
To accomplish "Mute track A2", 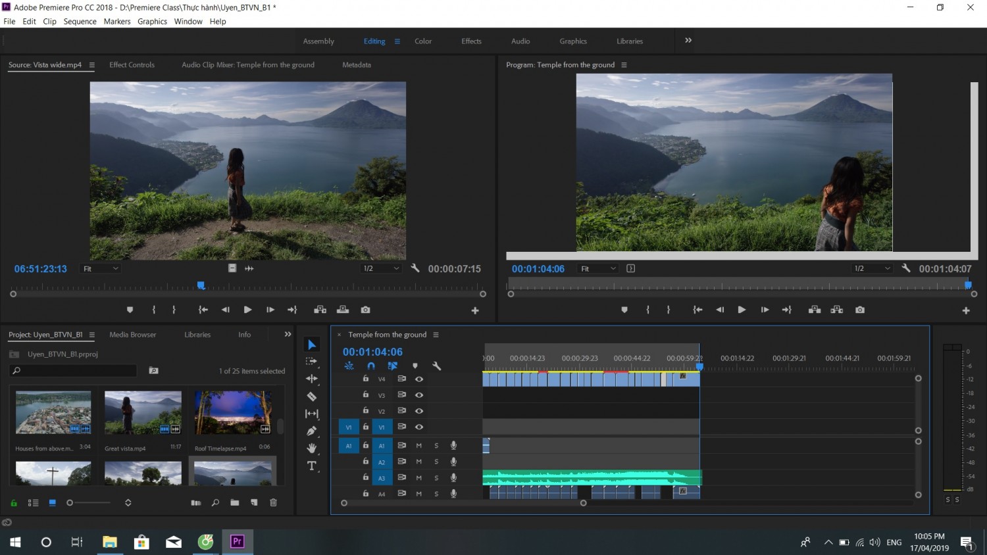I will point(419,462).
